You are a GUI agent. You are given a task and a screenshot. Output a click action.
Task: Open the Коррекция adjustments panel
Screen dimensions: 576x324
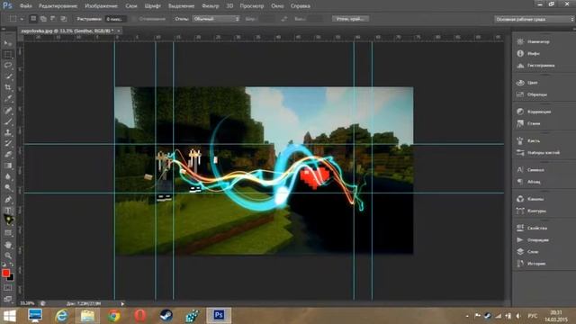[x=534, y=112]
